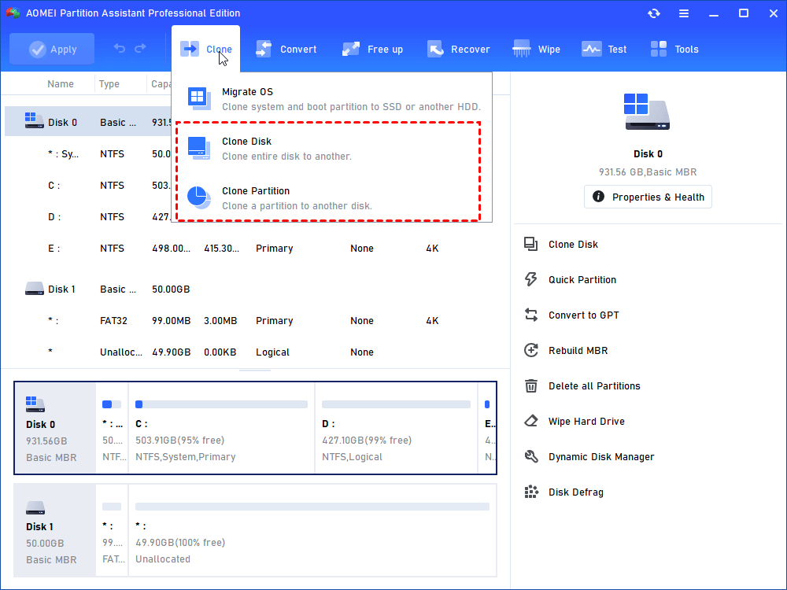The width and height of the screenshot is (787, 590).
Task: Select the E: NTFS partition row
Action: click(x=257, y=249)
